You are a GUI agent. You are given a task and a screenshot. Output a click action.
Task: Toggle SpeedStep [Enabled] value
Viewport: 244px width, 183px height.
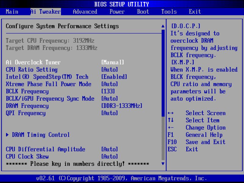(x=114, y=77)
